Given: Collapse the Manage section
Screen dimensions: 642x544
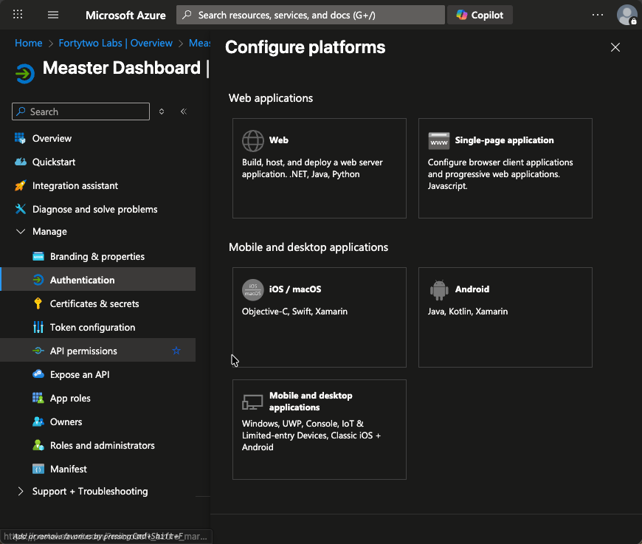Looking at the screenshot, I should pos(21,232).
